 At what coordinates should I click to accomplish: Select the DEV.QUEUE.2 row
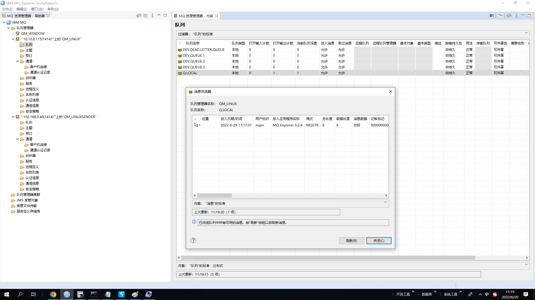pos(352,61)
